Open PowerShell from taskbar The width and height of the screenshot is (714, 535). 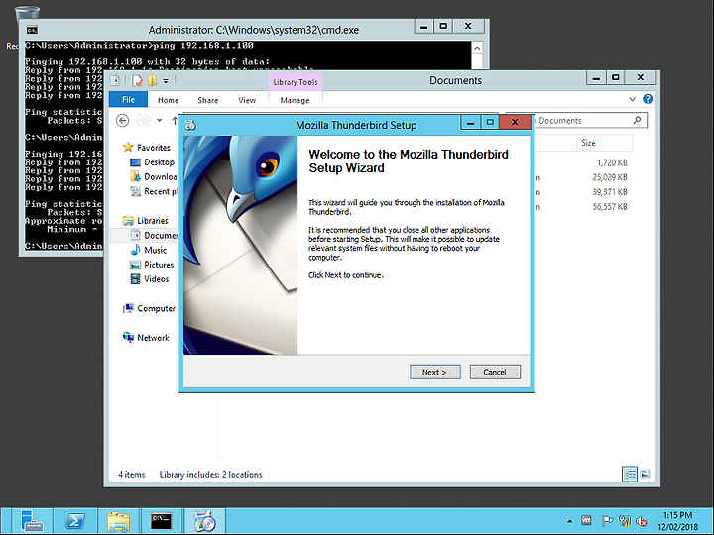tap(75, 521)
